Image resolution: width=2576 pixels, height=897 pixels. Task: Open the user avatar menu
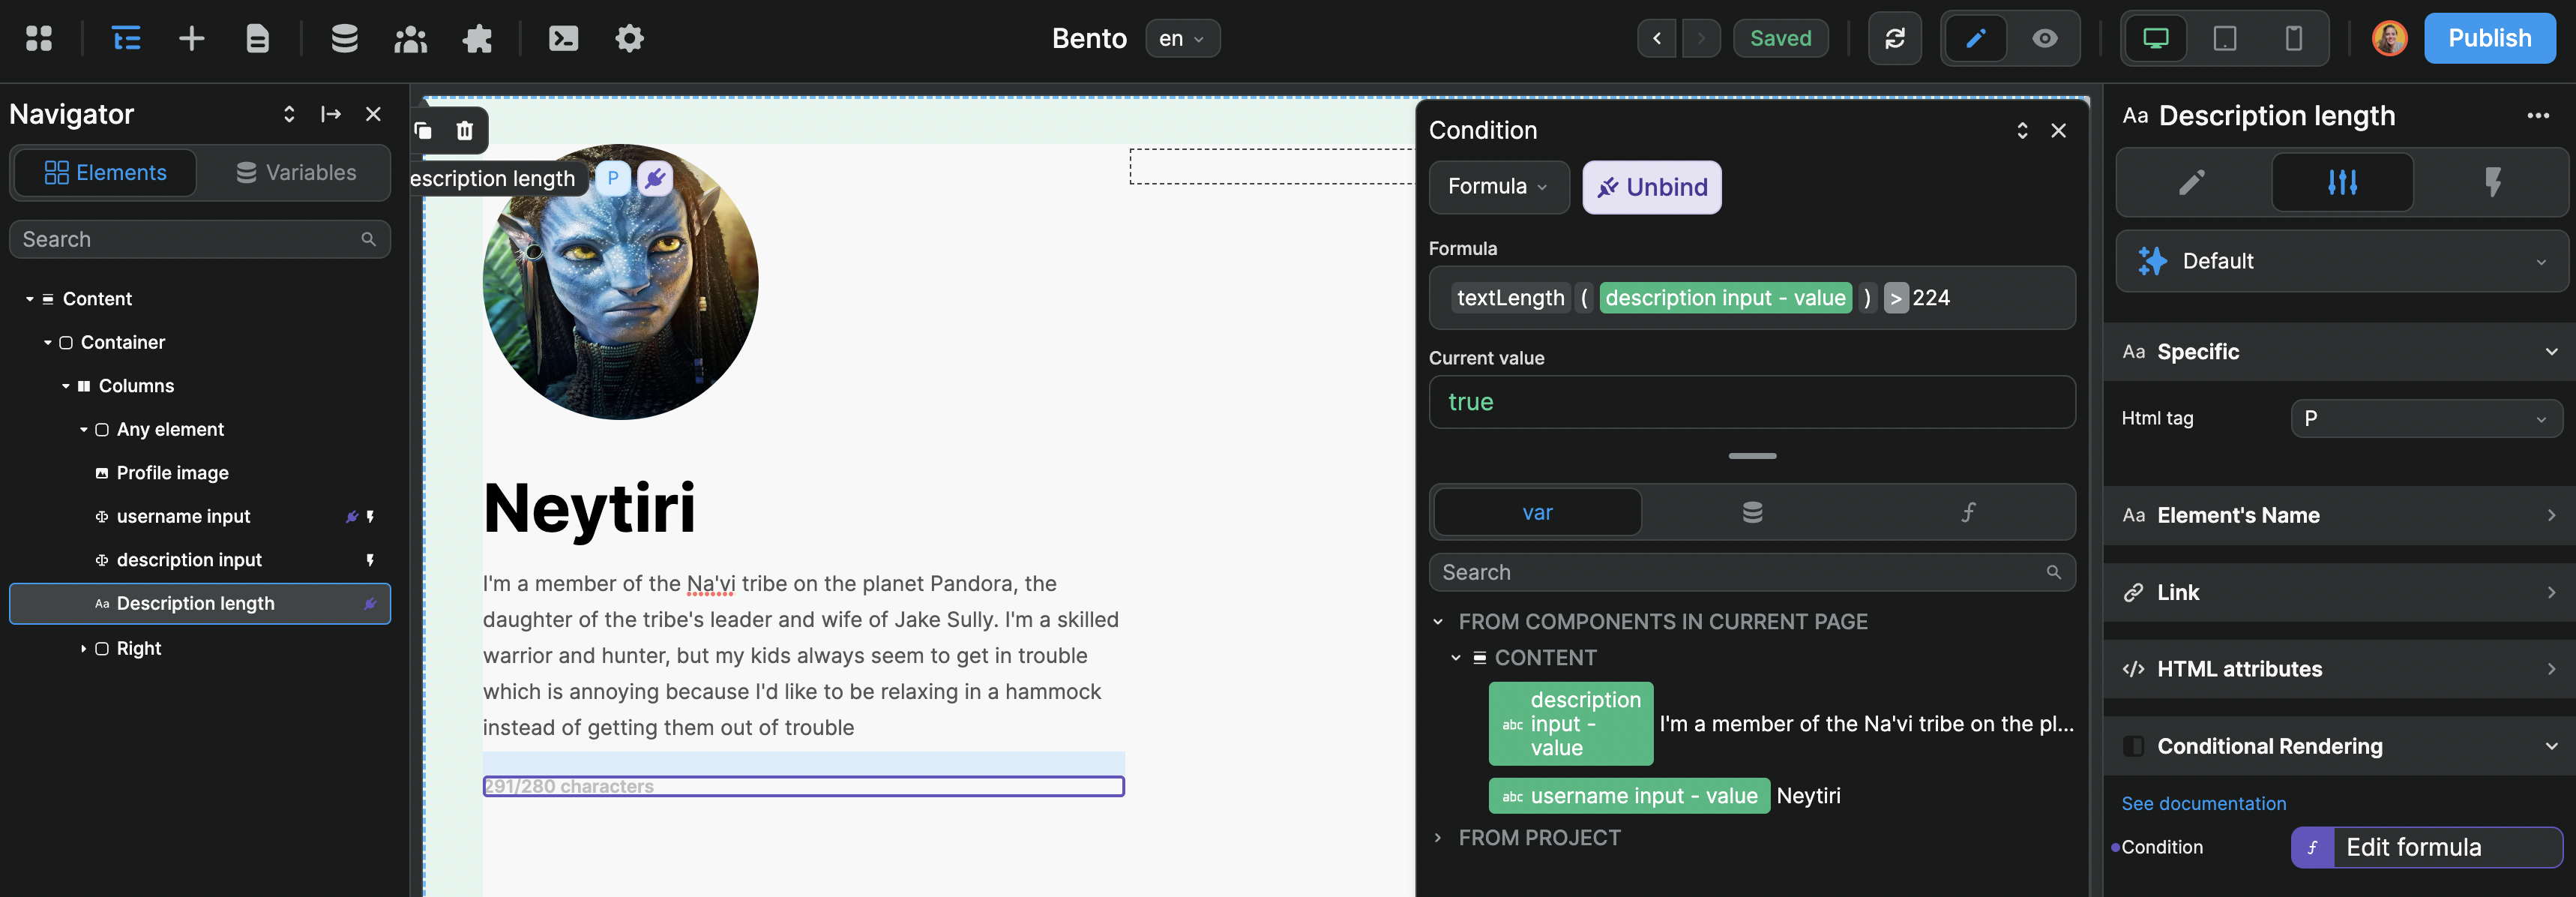click(x=2390, y=38)
